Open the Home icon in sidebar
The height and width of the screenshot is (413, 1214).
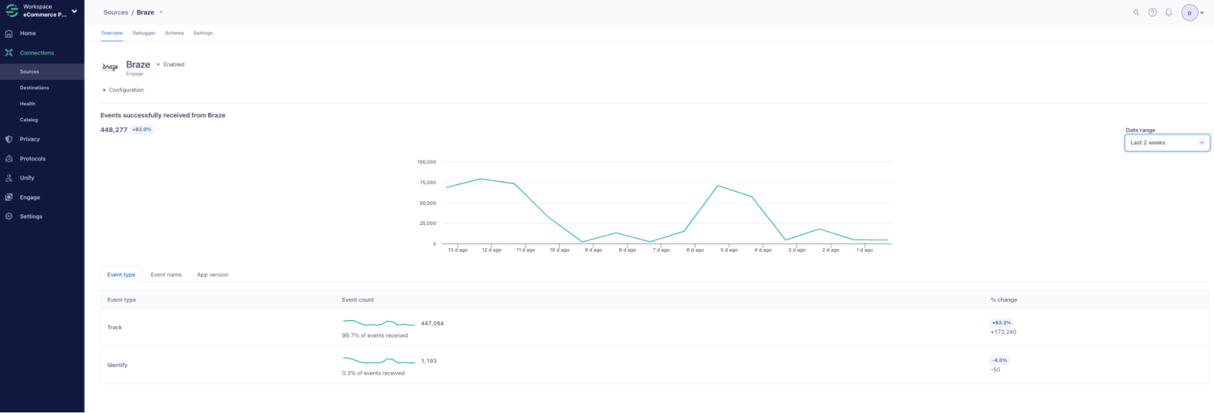(x=9, y=33)
